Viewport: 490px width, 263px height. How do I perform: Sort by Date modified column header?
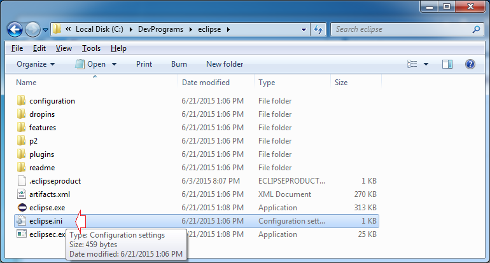pos(206,83)
